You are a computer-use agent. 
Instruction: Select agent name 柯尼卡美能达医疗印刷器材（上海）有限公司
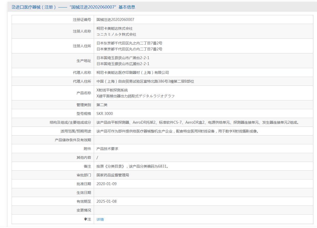[x=133, y=73]
